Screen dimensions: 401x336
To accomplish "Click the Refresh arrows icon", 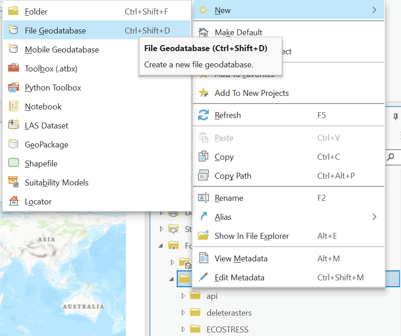I will [203, 115].
